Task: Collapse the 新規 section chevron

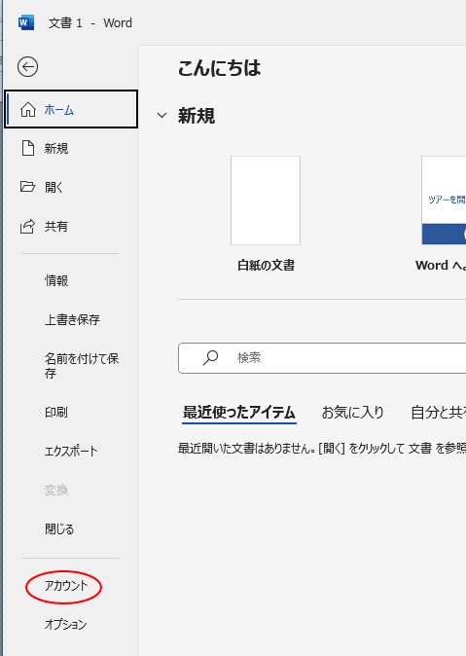Action: click(161, 116)
